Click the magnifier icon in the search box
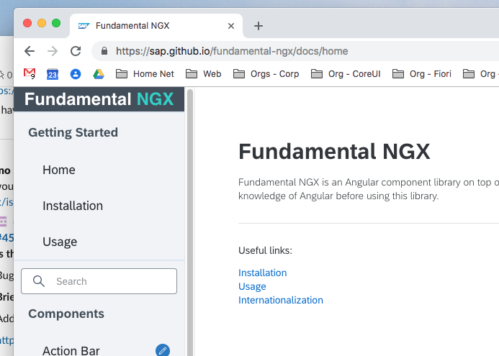 (x=39, y=281)
